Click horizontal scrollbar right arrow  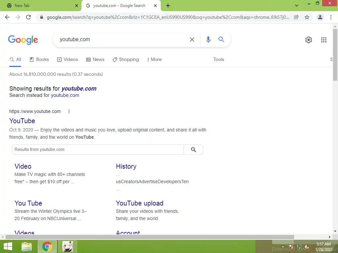(330, 237)
